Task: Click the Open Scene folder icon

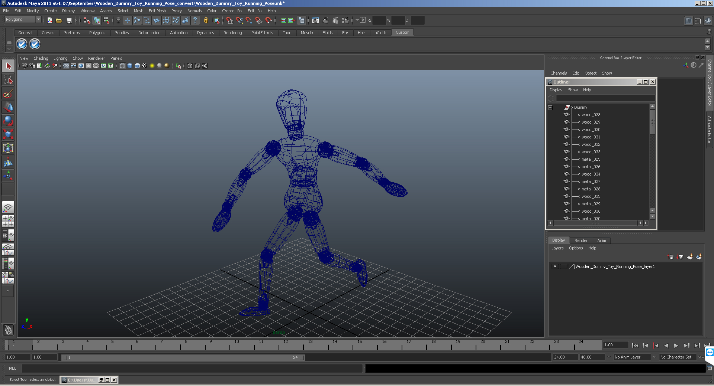Action: pos(59,20)
